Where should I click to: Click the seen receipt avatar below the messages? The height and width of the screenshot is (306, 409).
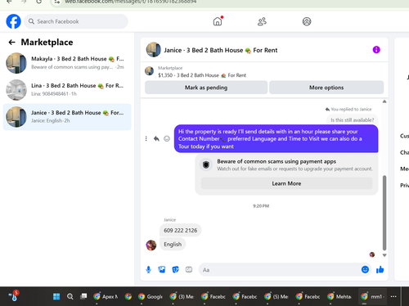(x=372, y=254)
